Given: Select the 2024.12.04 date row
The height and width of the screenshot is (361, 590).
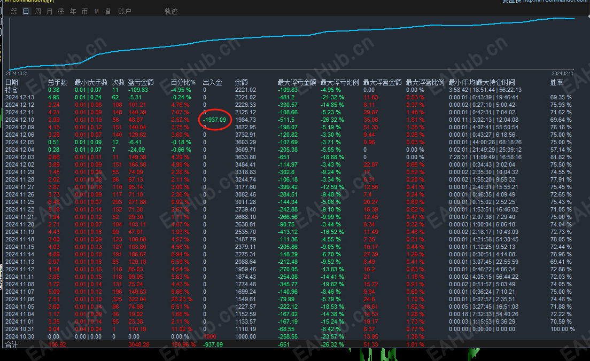Looking at the screenshot, I should click(20, 150).
